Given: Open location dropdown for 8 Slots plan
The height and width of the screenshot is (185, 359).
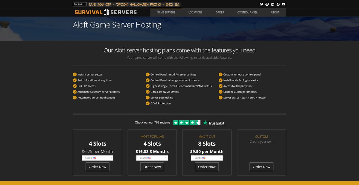Looking at the screenshot, I should 207,158.
